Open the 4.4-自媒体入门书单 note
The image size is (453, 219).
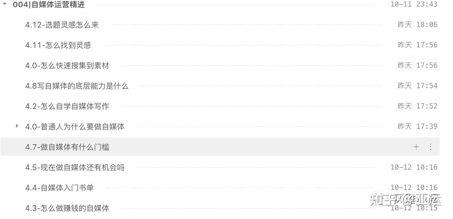tap(59, 187)
